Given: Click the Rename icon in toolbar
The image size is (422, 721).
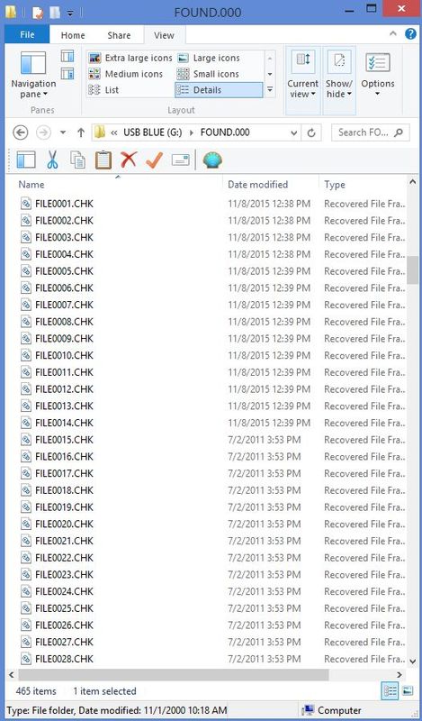Looking at the screenshot, I should [181, 160].
